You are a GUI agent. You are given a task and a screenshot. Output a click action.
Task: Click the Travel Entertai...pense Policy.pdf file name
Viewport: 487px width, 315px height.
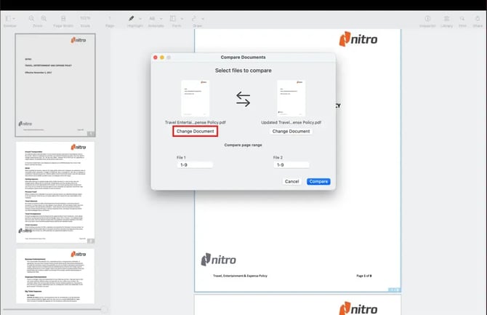tap(196, 122)
